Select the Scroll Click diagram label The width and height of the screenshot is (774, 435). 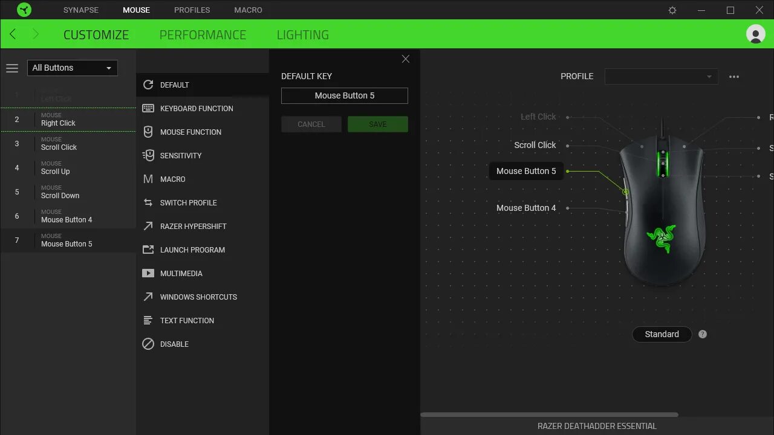pos(535,145)
